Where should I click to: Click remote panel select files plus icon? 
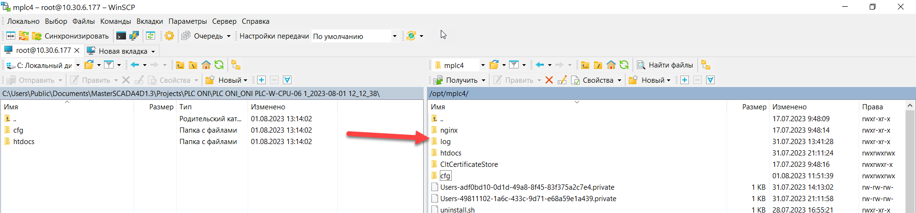click(x=685, y=80)
